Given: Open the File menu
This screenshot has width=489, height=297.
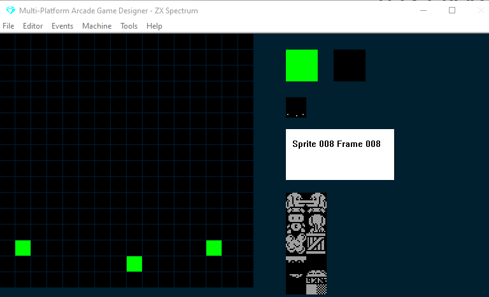Looking at the screenshot, I should pos(8,26).
